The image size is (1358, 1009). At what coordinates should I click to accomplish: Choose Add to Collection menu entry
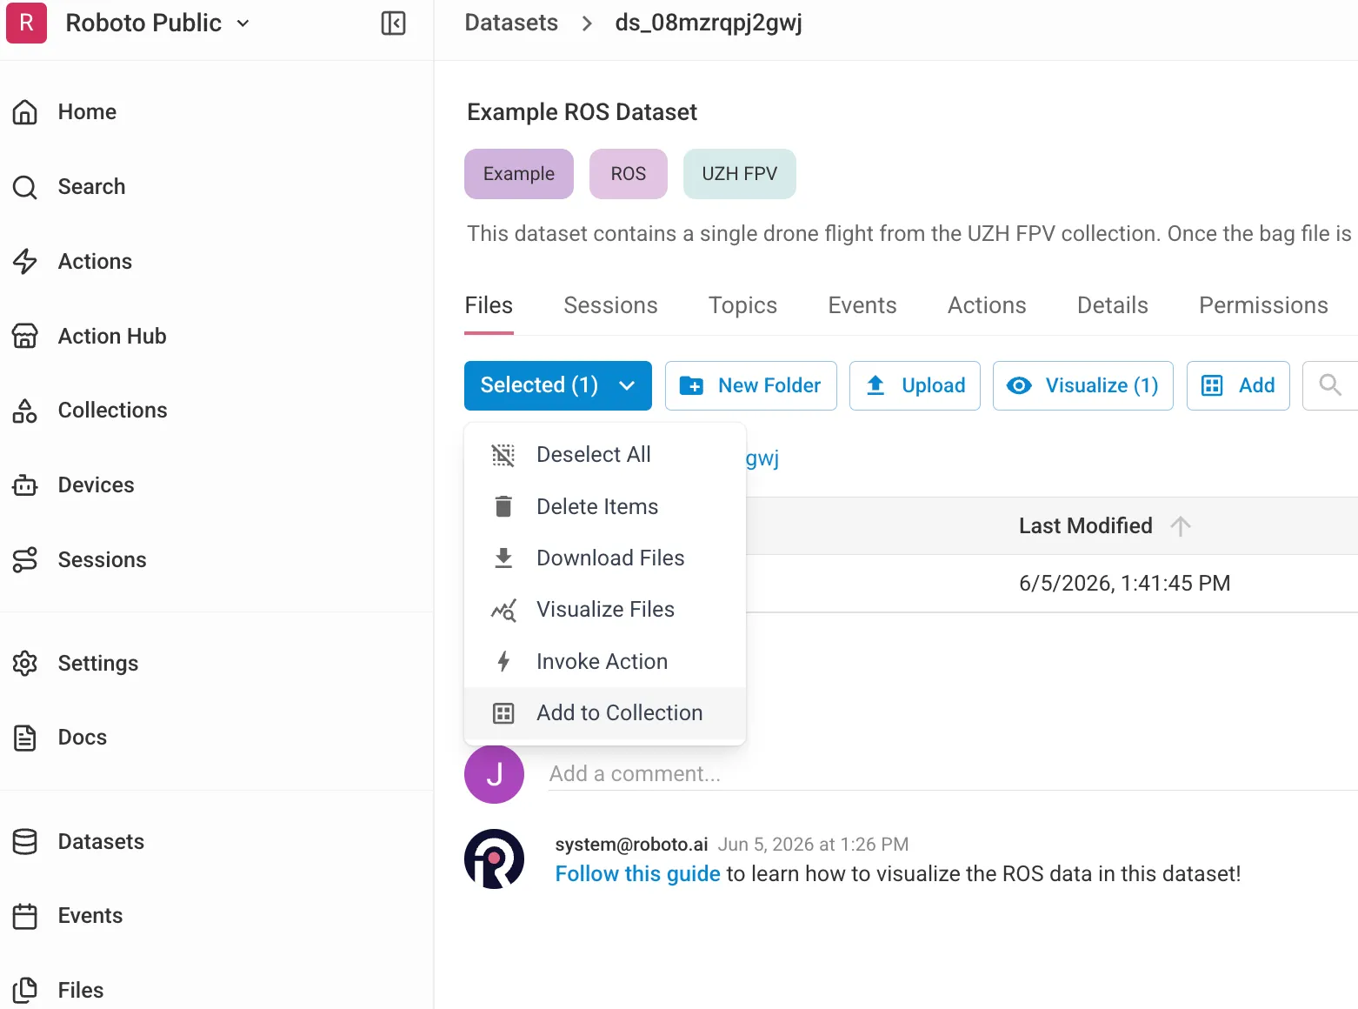(x=605, y=713)
